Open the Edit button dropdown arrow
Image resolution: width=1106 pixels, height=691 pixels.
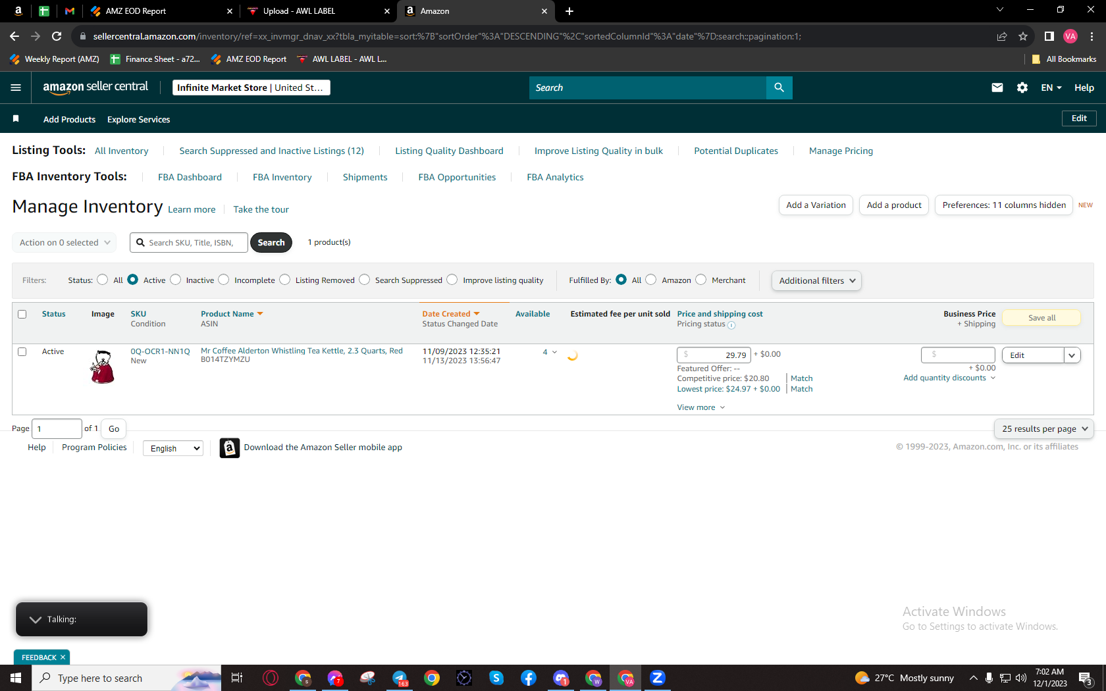[x=1072, y=355]
